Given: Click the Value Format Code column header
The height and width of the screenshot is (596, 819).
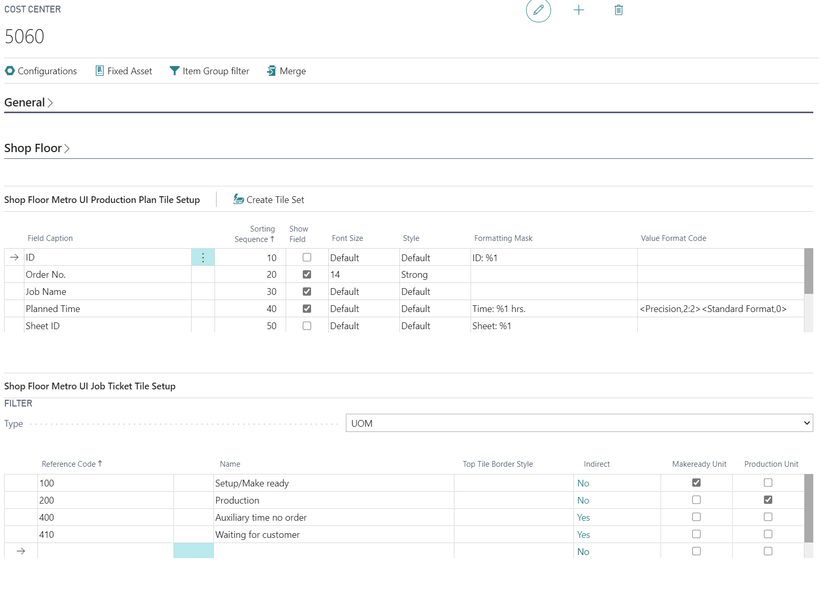Looking at the screenshot, I should tap(674, 238).
